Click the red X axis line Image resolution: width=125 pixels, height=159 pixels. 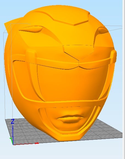click(26, 144)
